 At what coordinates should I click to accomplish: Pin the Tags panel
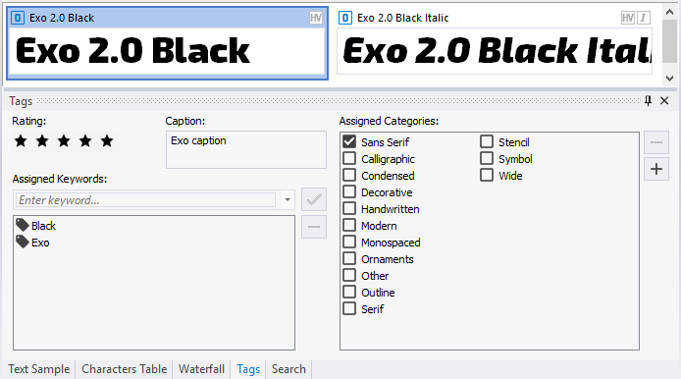point(648,101)
